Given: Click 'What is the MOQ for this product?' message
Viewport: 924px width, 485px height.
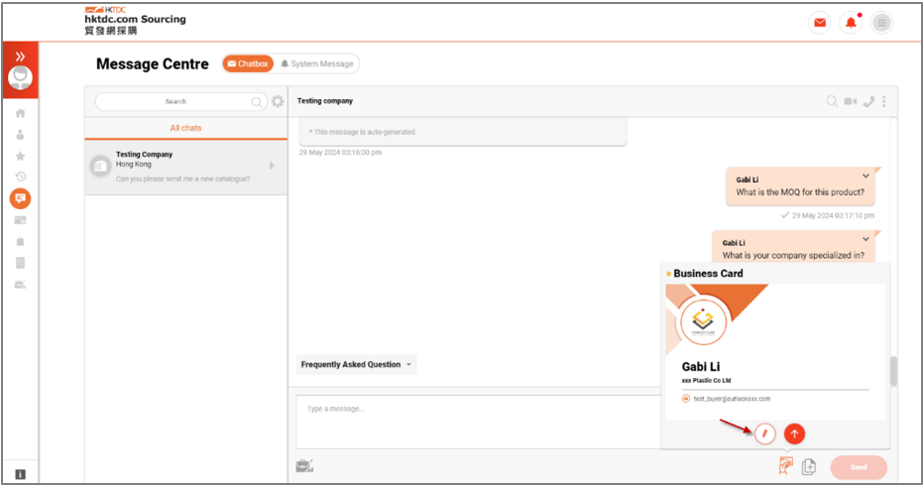Looking at the screenshot, I should pos(800,192).
